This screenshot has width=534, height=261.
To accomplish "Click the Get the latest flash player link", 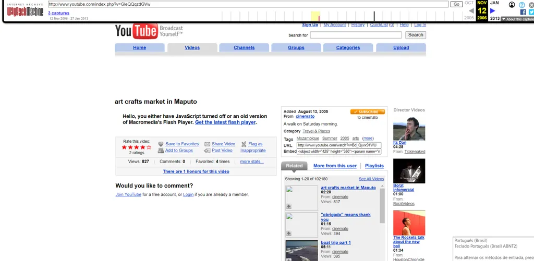I will click(225, 122).
